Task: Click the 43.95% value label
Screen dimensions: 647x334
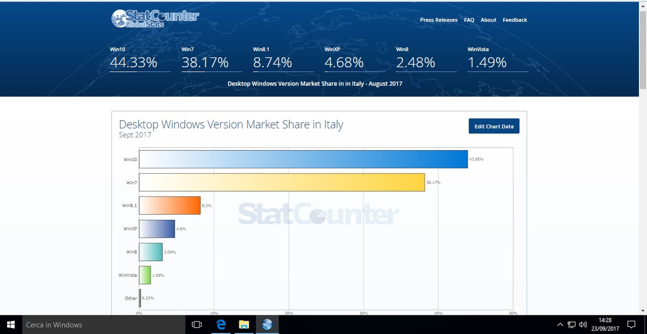Action: point(476,159)
